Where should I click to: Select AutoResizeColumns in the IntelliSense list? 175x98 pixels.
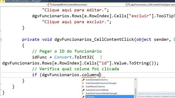[95, 87]
